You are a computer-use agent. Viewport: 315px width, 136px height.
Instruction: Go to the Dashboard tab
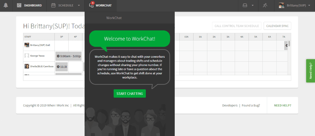(29, 6)
